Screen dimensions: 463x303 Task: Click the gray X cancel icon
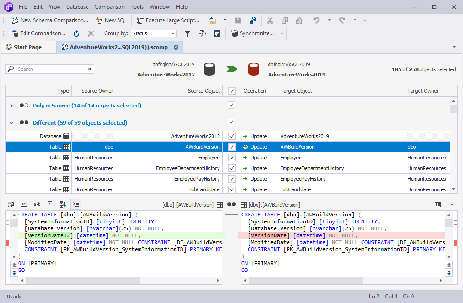tap(91, 33)
